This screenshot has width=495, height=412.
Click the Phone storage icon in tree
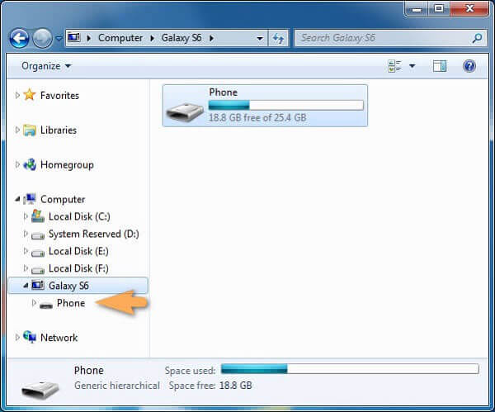click(x=46, y=305)
